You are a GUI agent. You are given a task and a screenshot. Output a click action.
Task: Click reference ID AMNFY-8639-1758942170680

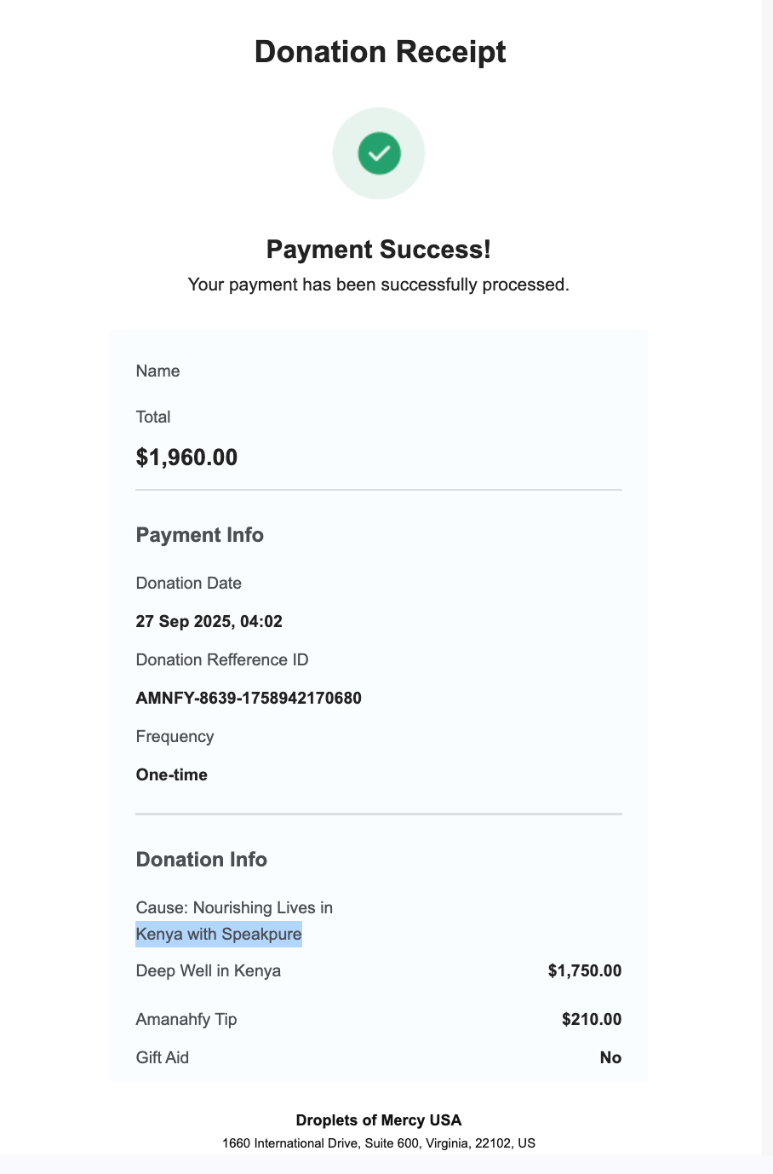pos(249,699)
